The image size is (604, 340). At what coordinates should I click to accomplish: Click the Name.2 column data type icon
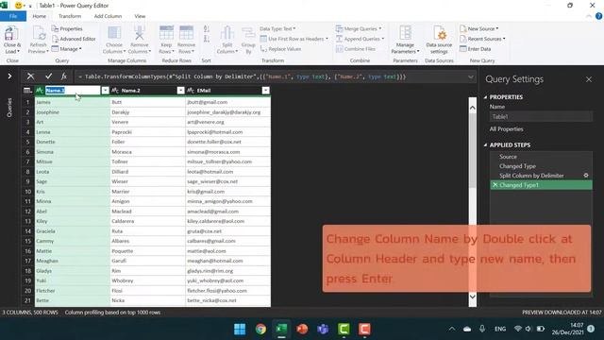(115, 91)
